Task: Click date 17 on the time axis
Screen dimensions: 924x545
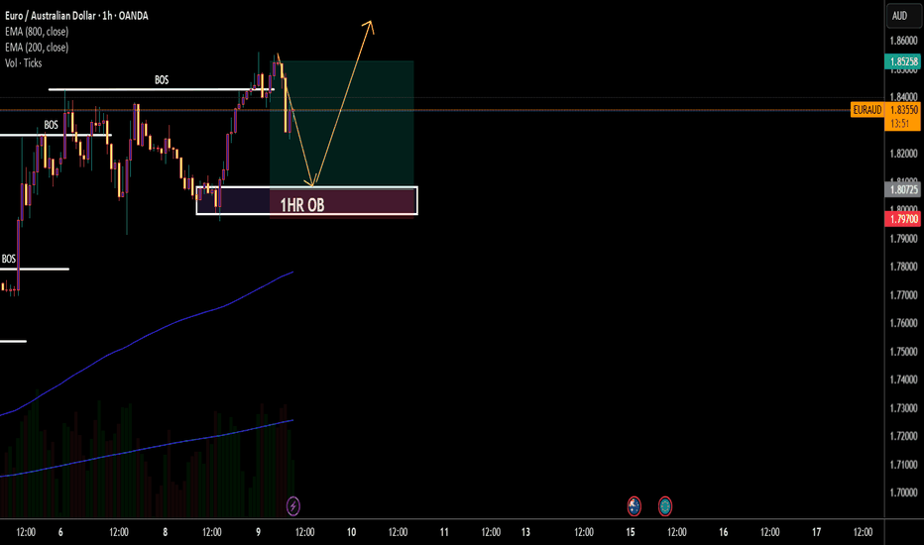Action: (x=816, y=532)
